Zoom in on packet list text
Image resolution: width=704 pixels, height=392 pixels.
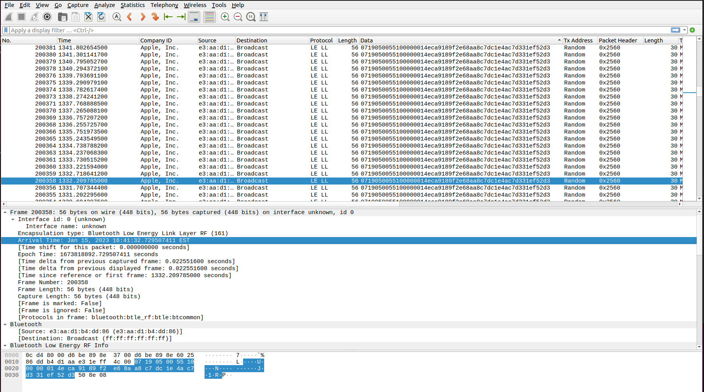(x=225, y=17)
